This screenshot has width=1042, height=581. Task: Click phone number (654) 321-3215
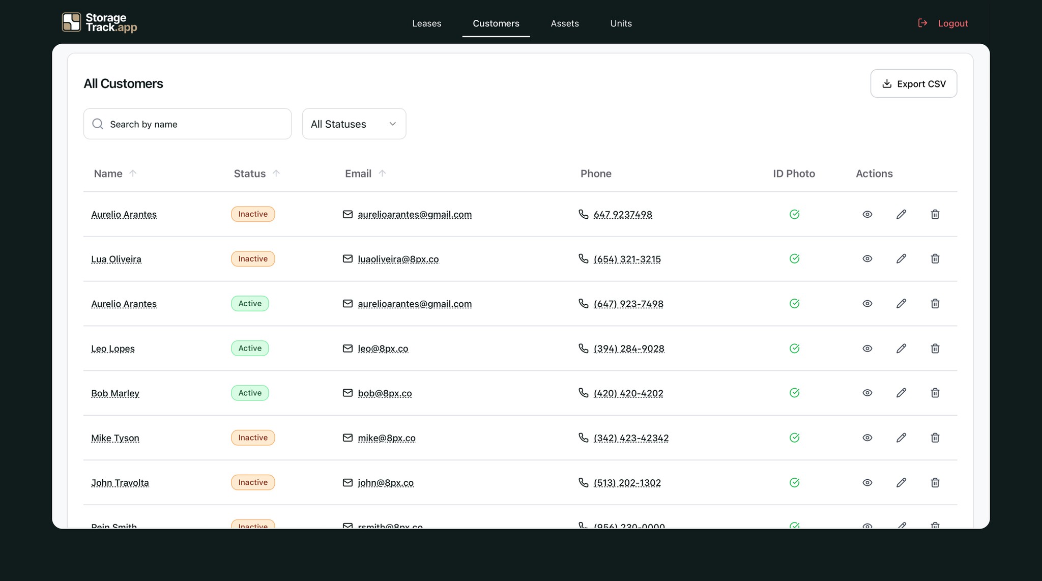(627, 259)
